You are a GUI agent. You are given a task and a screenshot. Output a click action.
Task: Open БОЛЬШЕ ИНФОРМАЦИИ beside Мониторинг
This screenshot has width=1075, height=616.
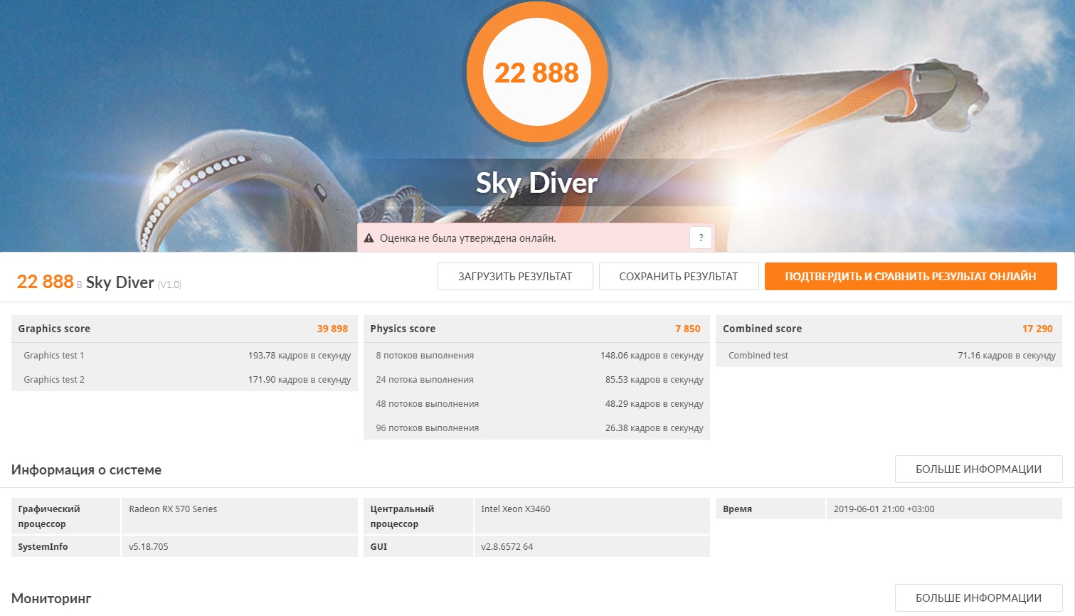978,598
